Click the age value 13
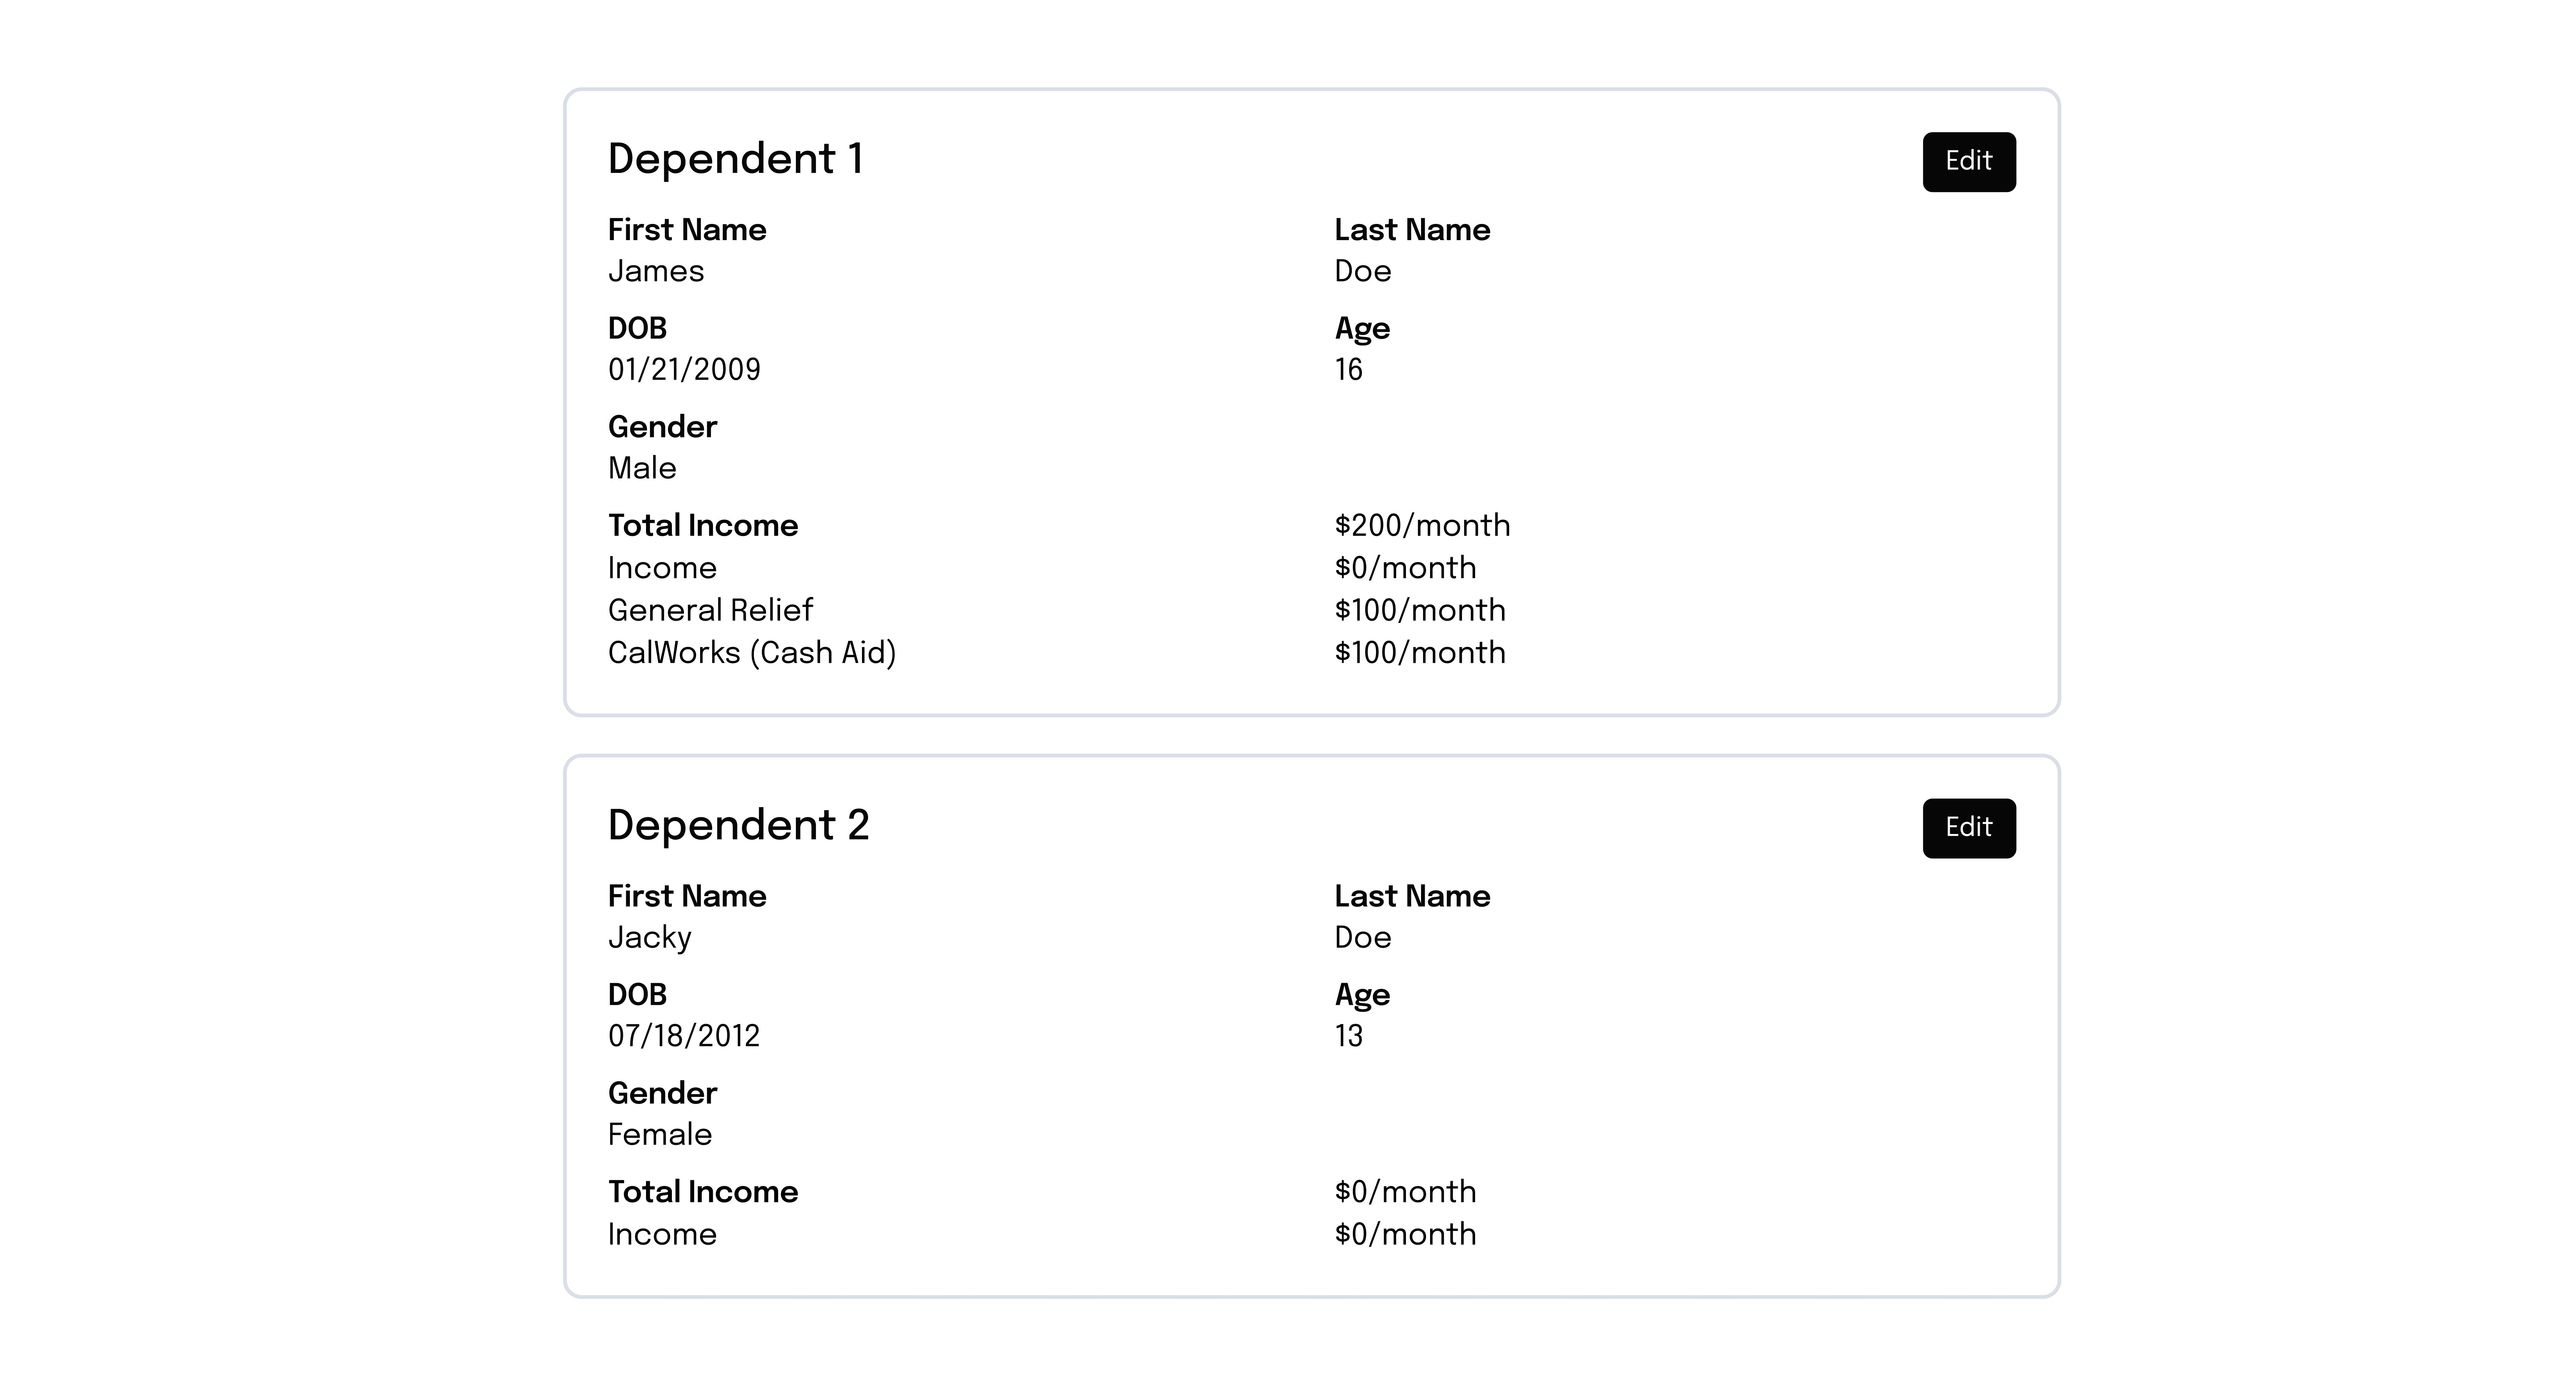The height and width of the screenshot is (1386, 2576). (1348, 1035)
